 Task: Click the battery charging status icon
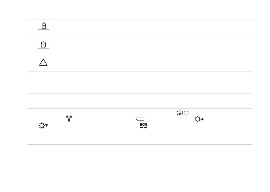point(43,26)
